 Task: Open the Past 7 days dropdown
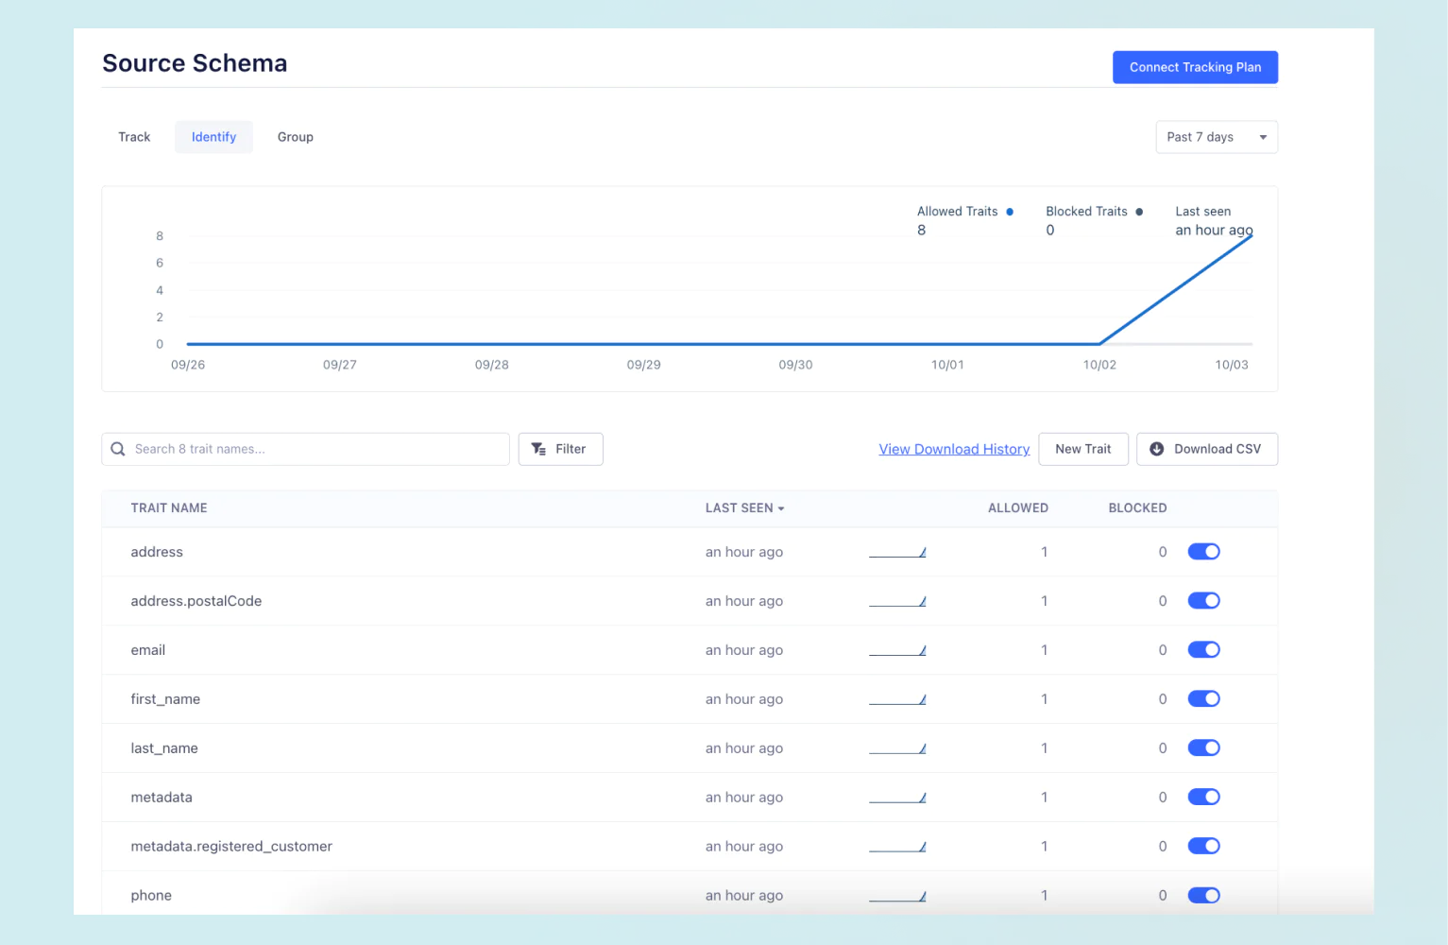[1216, 136]
